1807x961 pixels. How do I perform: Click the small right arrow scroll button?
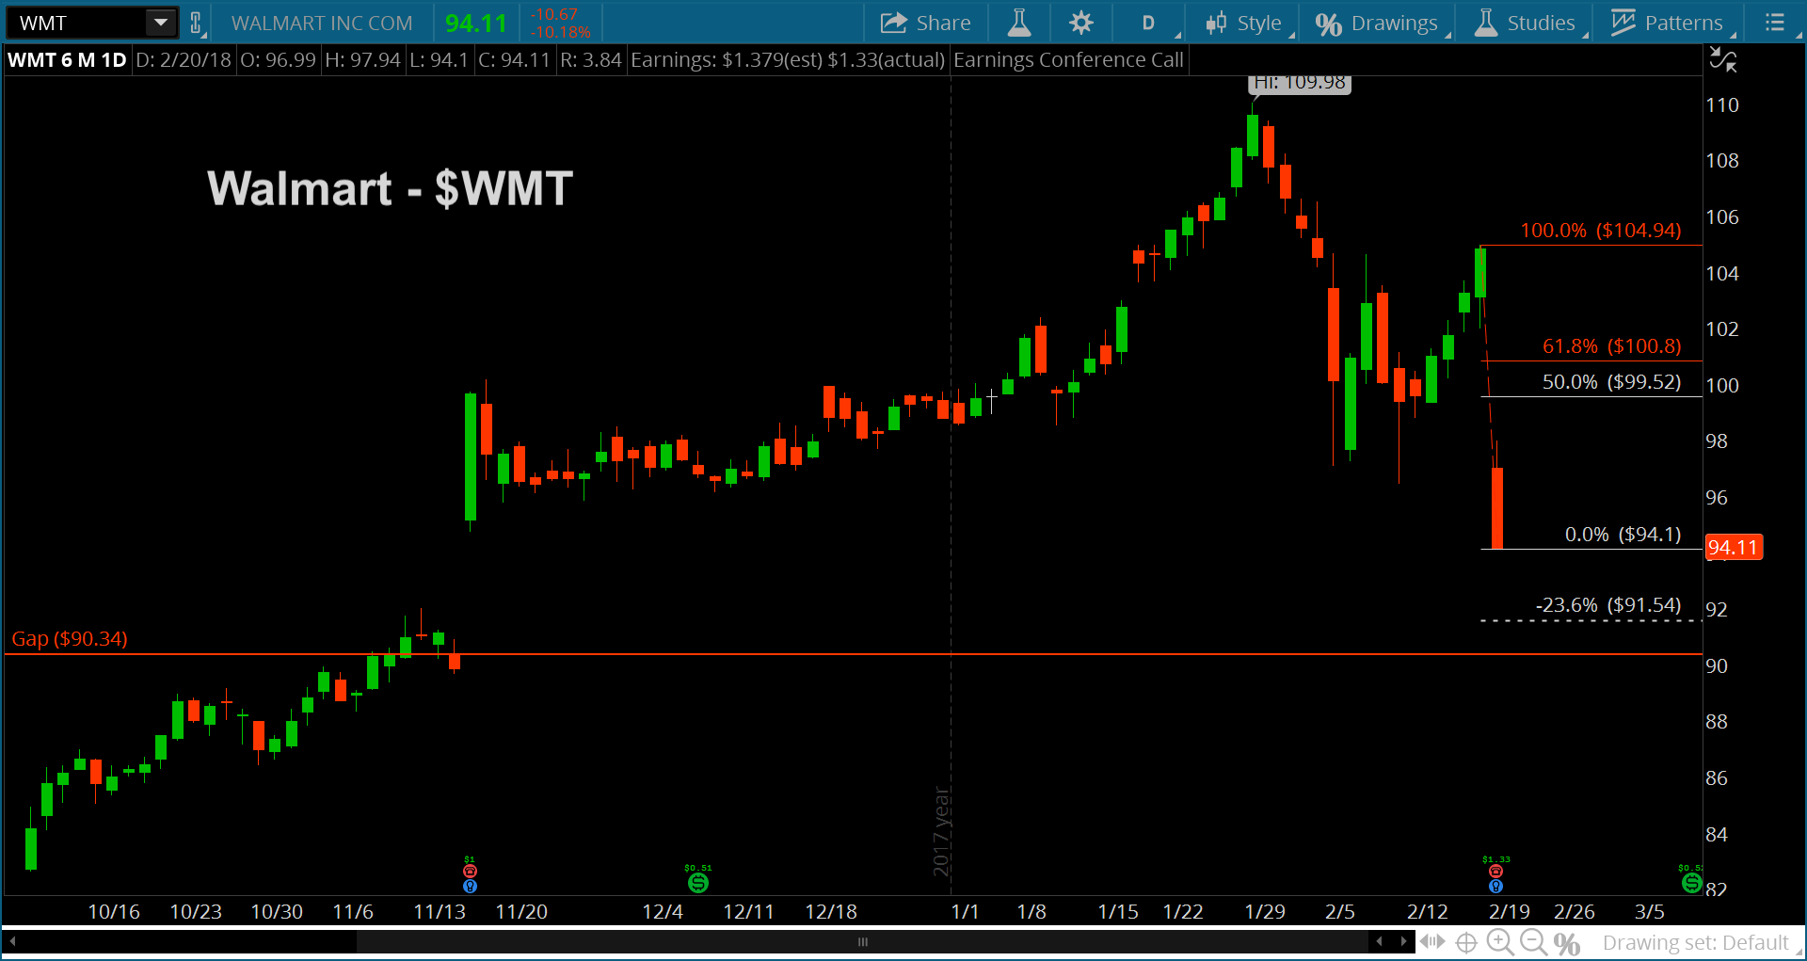tap(1403, 941)
